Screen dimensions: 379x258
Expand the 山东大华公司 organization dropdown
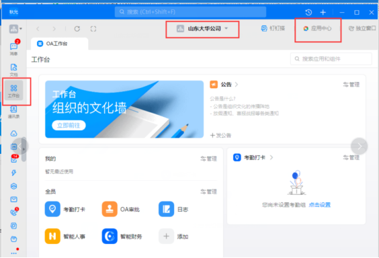(202, 29)
